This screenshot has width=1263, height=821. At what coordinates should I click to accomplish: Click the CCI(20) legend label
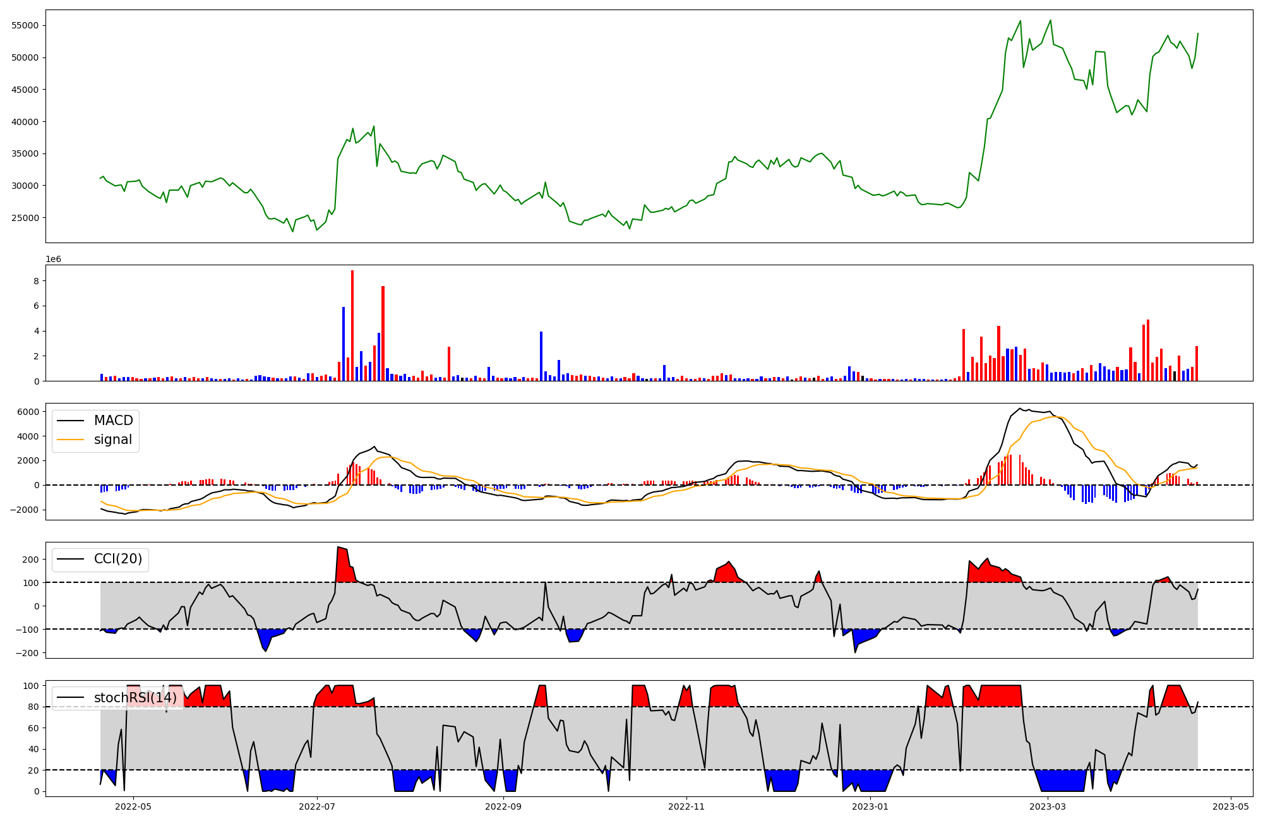click(x=118, y=559)
